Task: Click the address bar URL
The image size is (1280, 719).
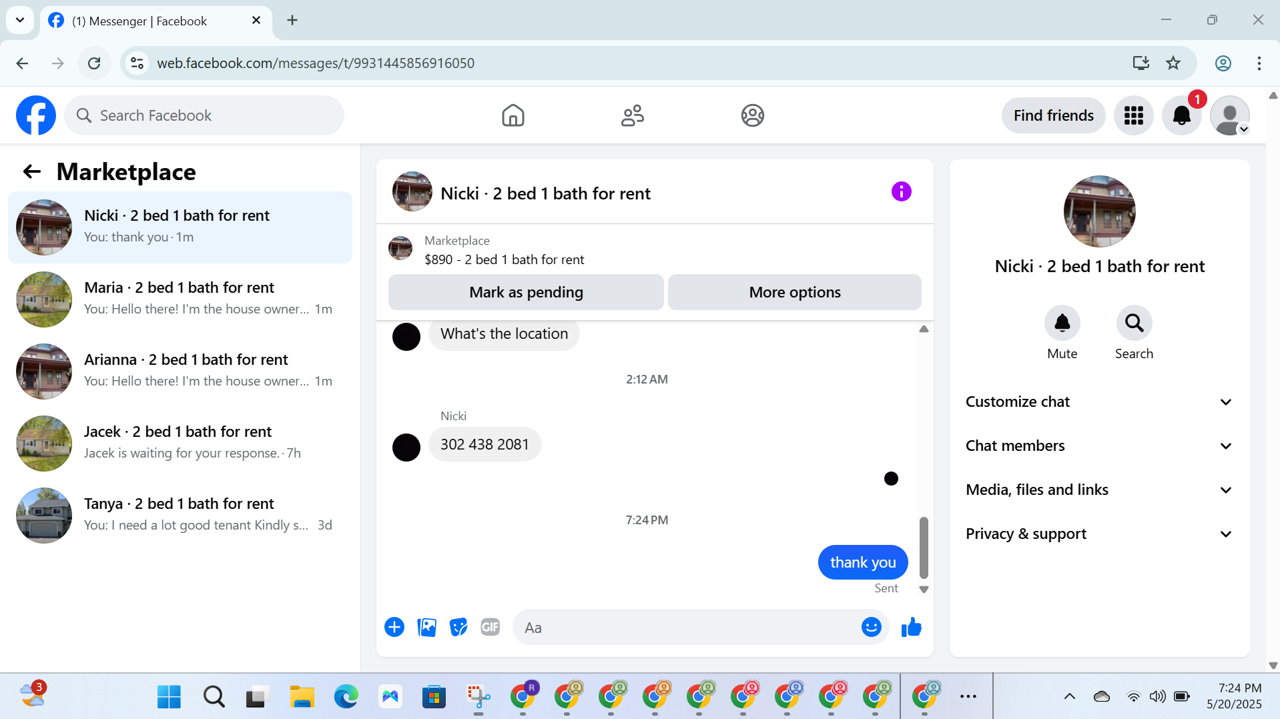Action: tap(315, 63)
